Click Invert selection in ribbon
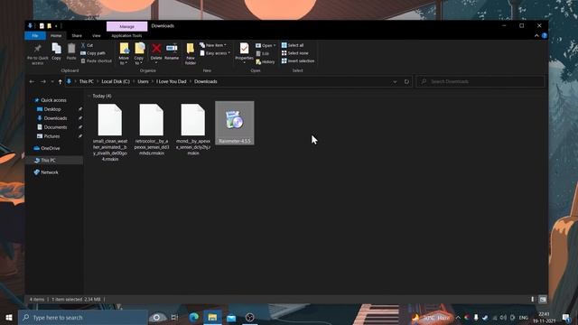 [298, 60]
